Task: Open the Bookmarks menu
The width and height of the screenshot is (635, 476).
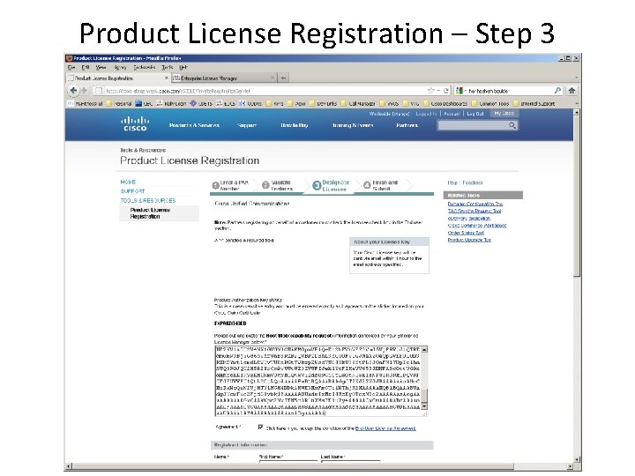Action: [145, 68]
